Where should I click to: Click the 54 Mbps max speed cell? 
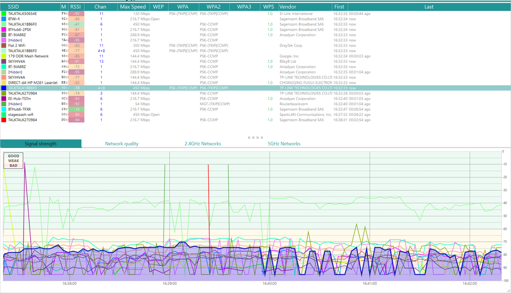click(x=142, y=104)
